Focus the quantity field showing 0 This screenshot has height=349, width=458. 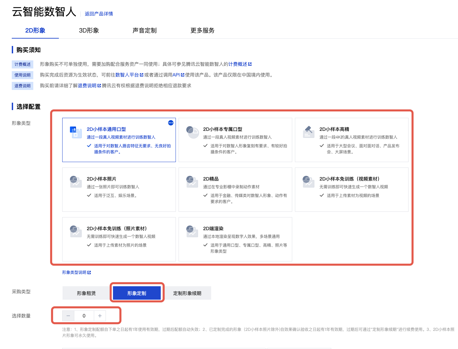tap(84, 316)
